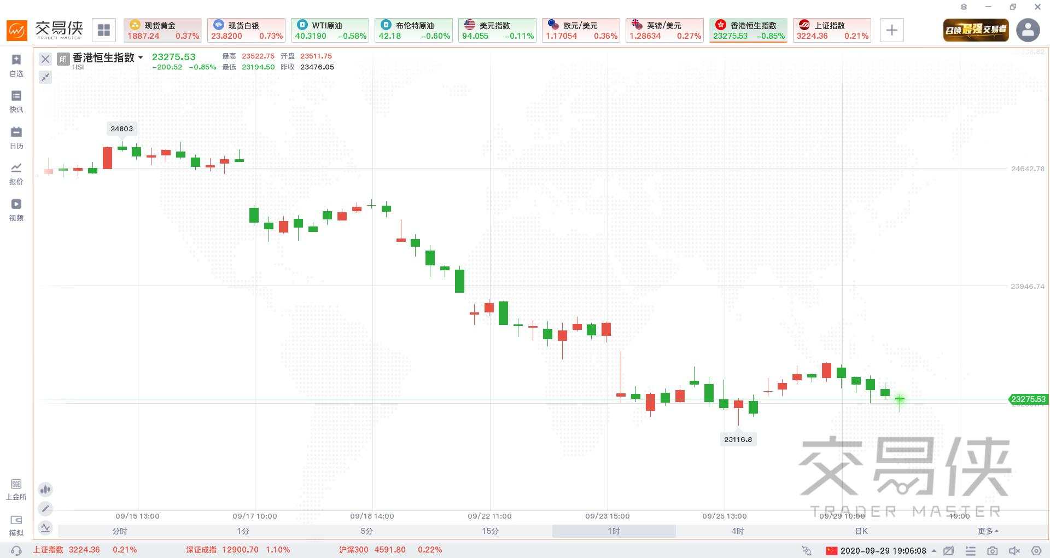Click the 09/23 15:00 time axis label
The width and height of the screenshot is (1050, 558).
607,516
